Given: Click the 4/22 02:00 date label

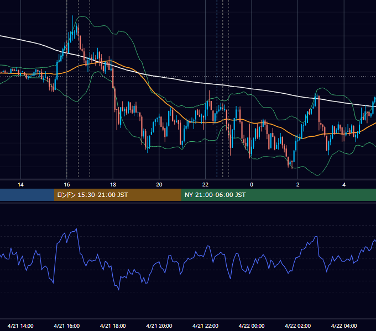Looking at the screenshot, I should point(298,325).
